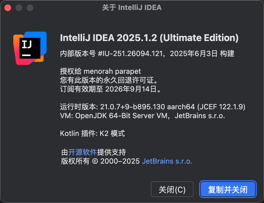
Task: Click the 关闭(C) button
Action: point(172,189)
